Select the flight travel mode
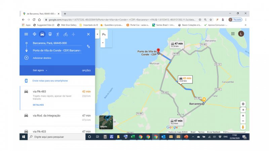 coord(73,34)
